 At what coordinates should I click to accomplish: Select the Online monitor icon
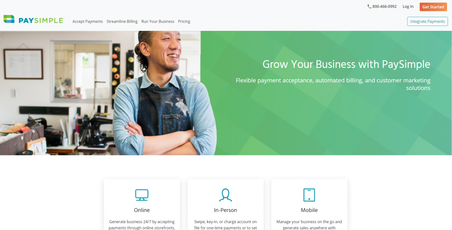pyautogui.click(x=142, y=195)
